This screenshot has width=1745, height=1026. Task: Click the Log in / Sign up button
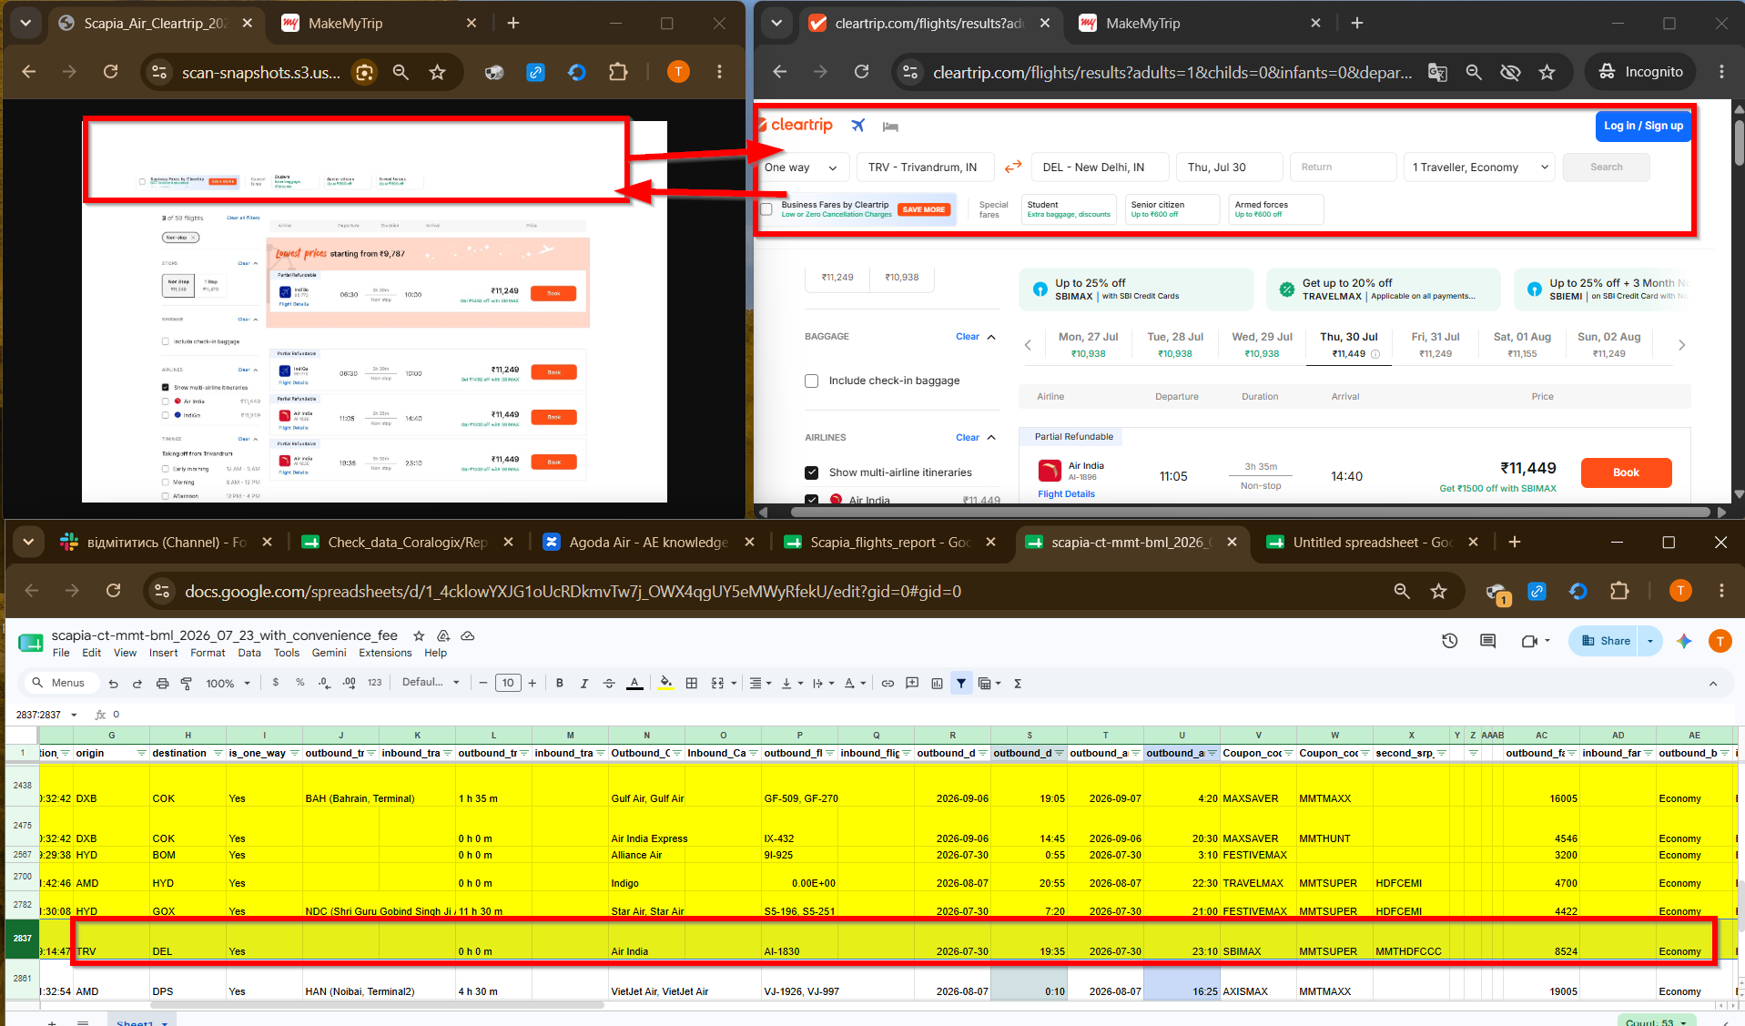1643,126
